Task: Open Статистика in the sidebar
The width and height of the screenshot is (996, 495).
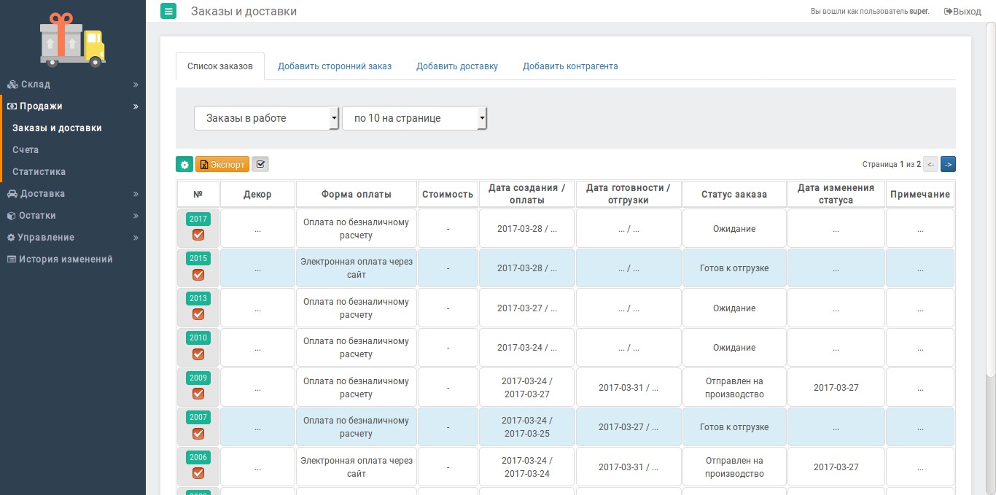Action: (39, 172)
